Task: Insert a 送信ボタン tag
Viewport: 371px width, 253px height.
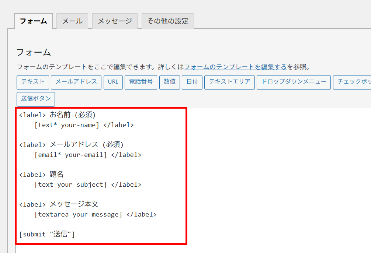Action: click(36, 99)
